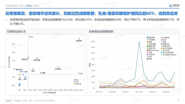Click the YIMIAN logo icon
Screen dimensions: 185x104
[170, 6]
